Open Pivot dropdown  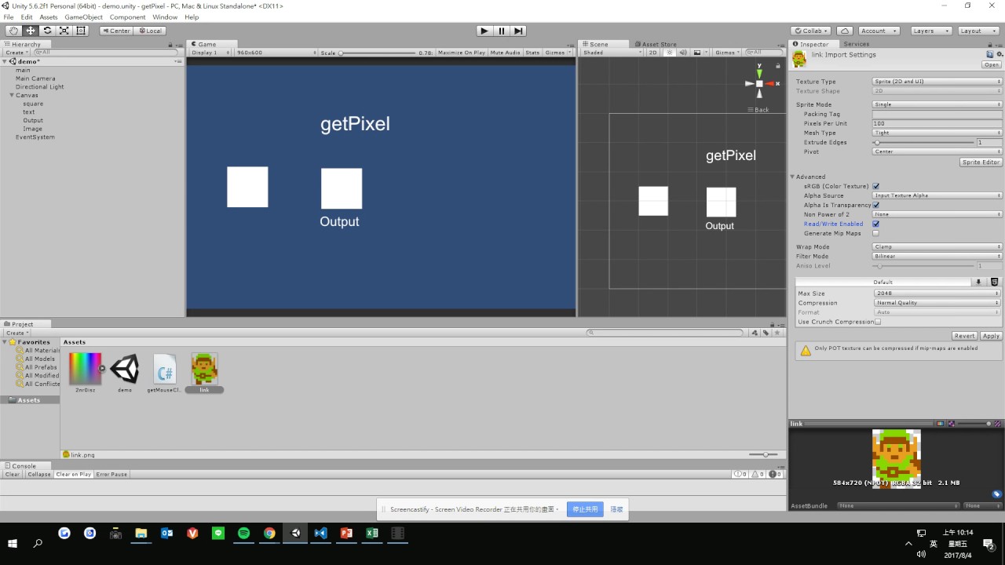pyautogui.click(x=937, y=151)
